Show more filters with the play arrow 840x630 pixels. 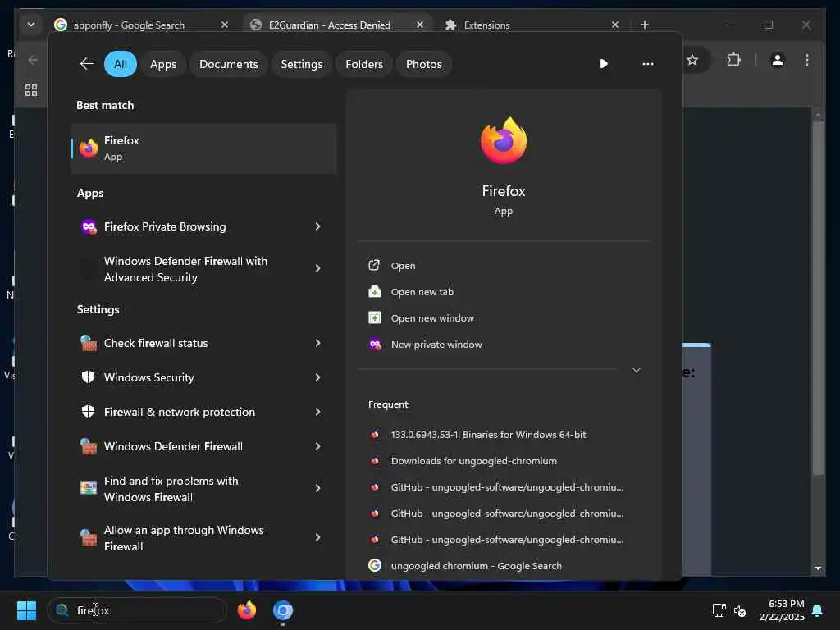(x=604, y=64)
